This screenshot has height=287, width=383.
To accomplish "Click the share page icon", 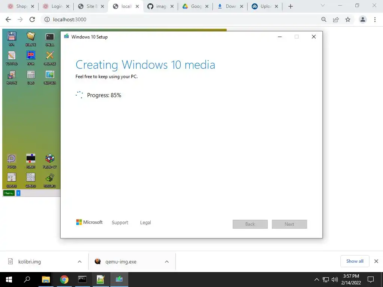I will click(336, 19).
